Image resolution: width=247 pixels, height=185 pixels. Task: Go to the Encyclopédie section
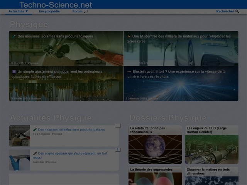pos(49,11)
